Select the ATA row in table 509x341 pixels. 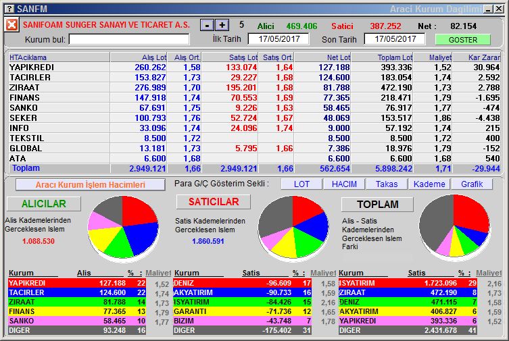pyautogui.click(x=254, y=159)
